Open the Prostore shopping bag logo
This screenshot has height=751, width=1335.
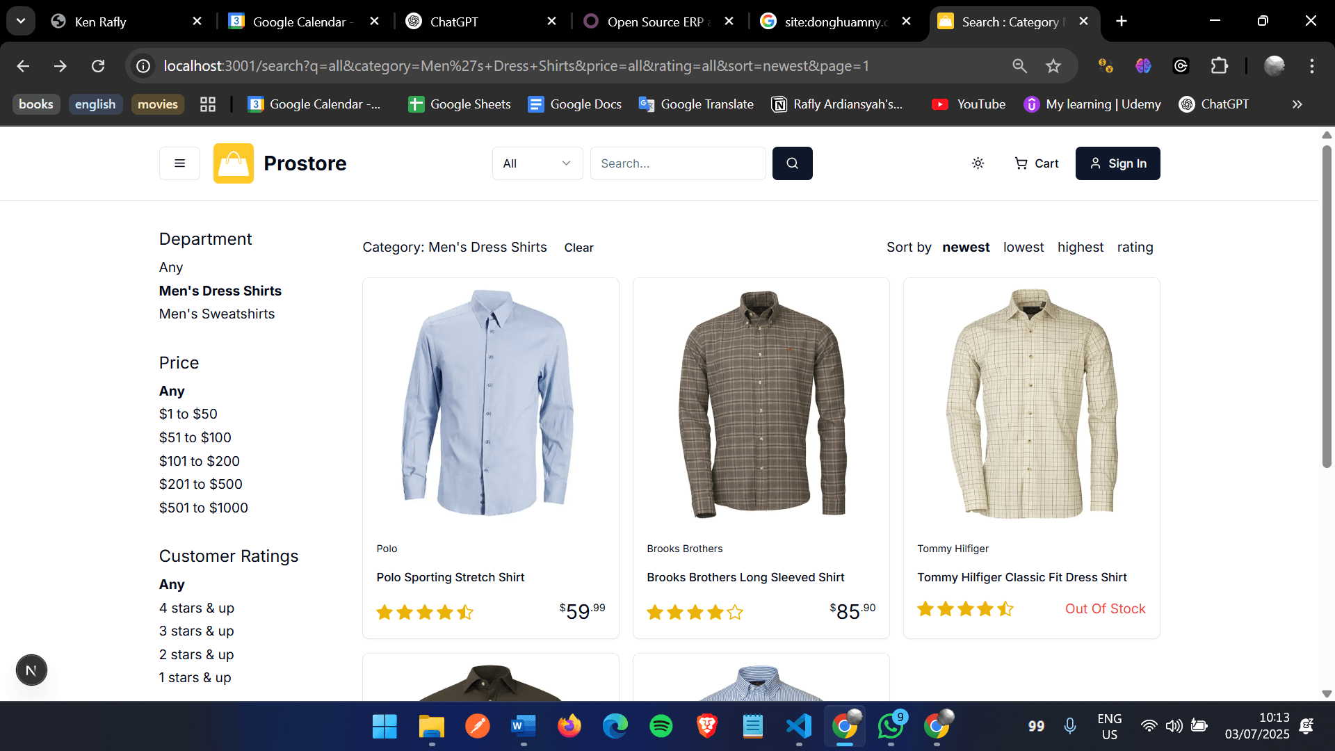(234, 163)
